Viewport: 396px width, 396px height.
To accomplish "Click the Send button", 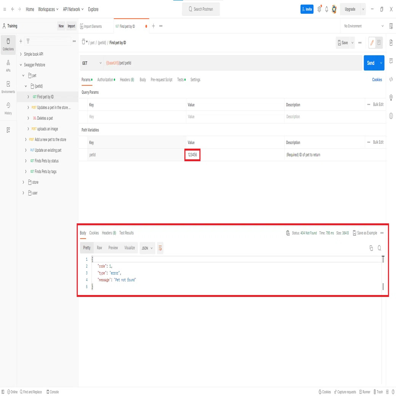I will [371, 63].
